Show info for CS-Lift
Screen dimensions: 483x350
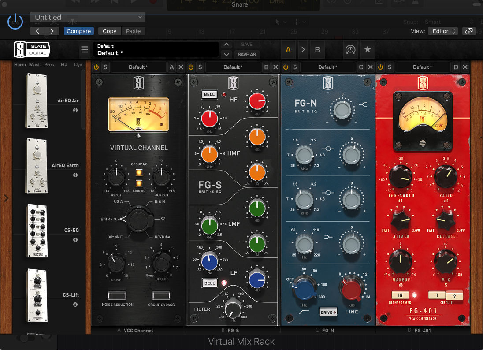tap(75, 305)
